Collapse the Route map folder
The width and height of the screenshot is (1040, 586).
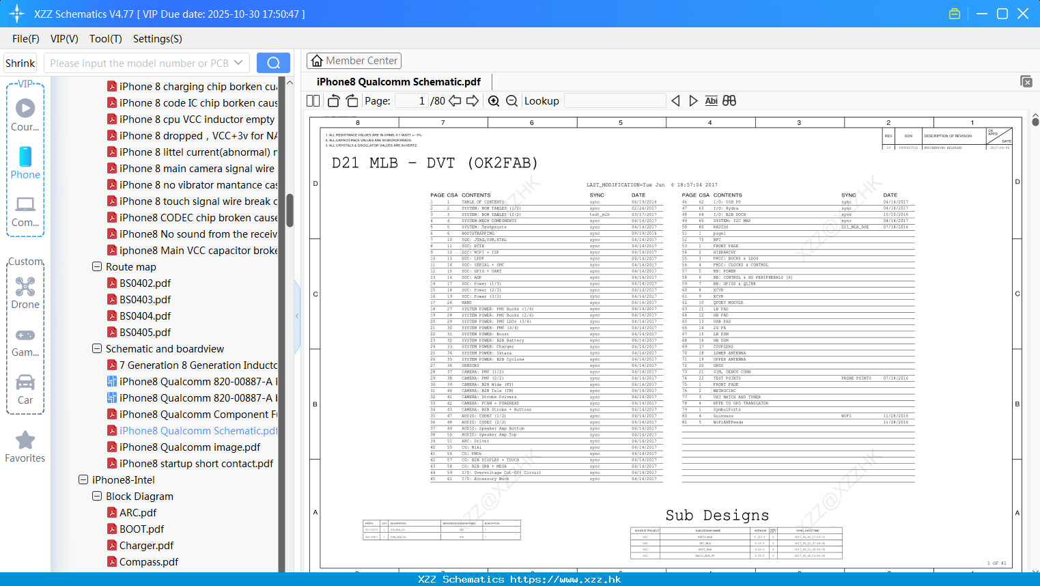coord(97,266)
